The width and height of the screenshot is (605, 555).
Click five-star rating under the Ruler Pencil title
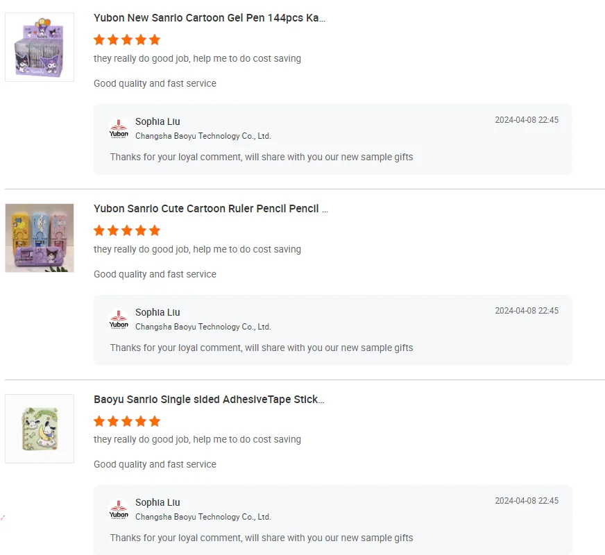pyautogui.click(x=127, y=230)
